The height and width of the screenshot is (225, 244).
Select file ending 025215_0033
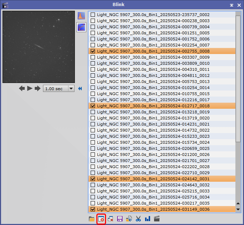(162, 191)
